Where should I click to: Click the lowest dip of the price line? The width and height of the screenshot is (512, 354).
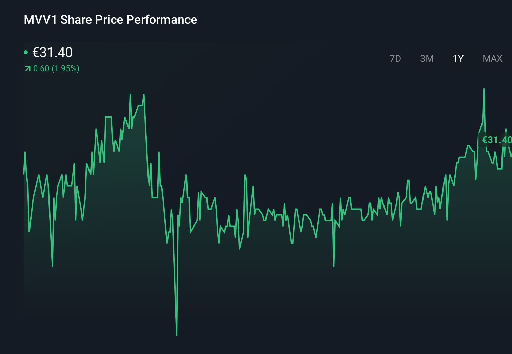tap(177, 334)
